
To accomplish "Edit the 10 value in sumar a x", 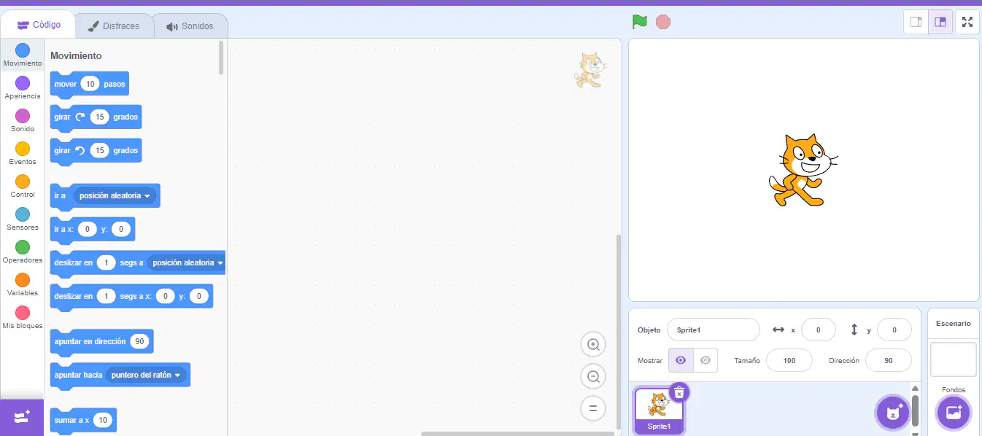I will click(x=103, y=420).
